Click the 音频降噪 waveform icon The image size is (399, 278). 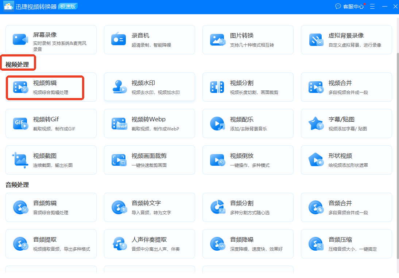pyautogui.click(x=218, y=244)
